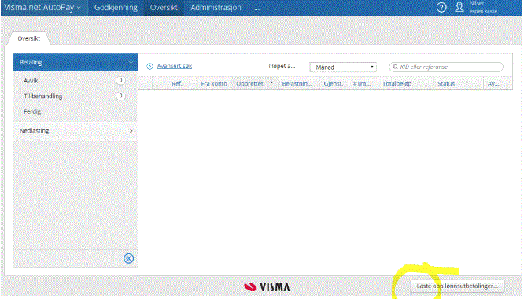Collapse sidebar with double-arrow icon

129,258
